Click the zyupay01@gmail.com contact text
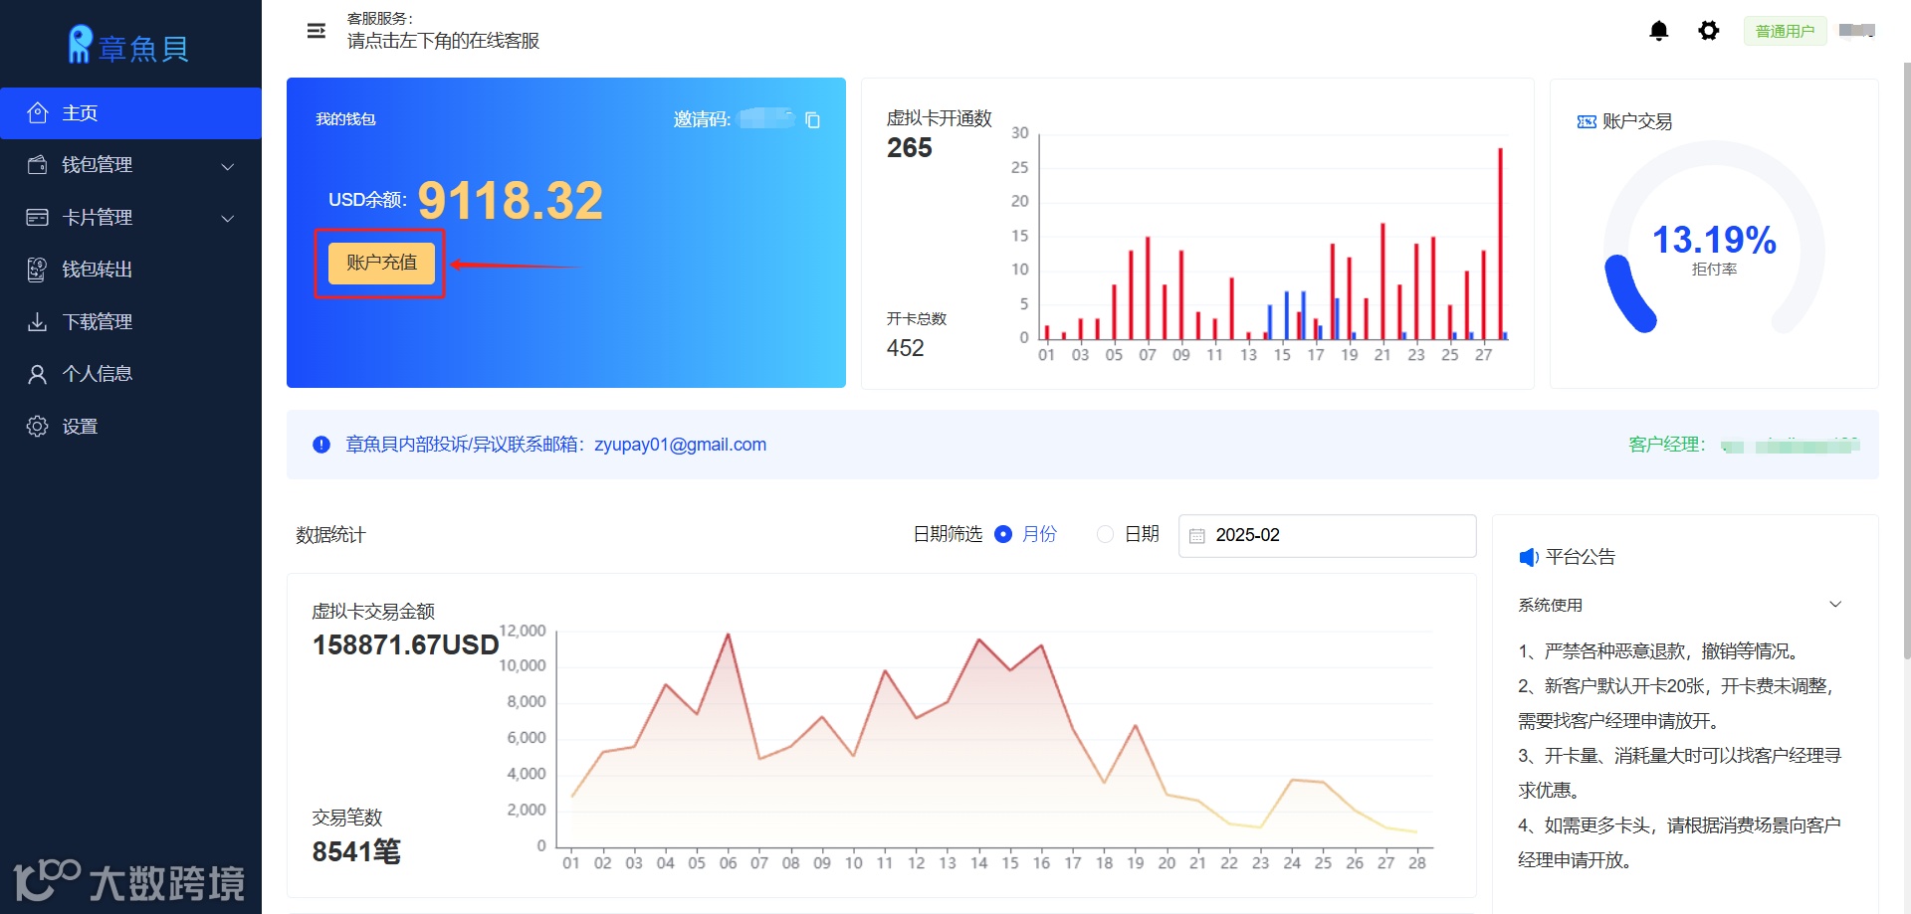This screenshot has width=1911, height=914. [x=681, y=445]
